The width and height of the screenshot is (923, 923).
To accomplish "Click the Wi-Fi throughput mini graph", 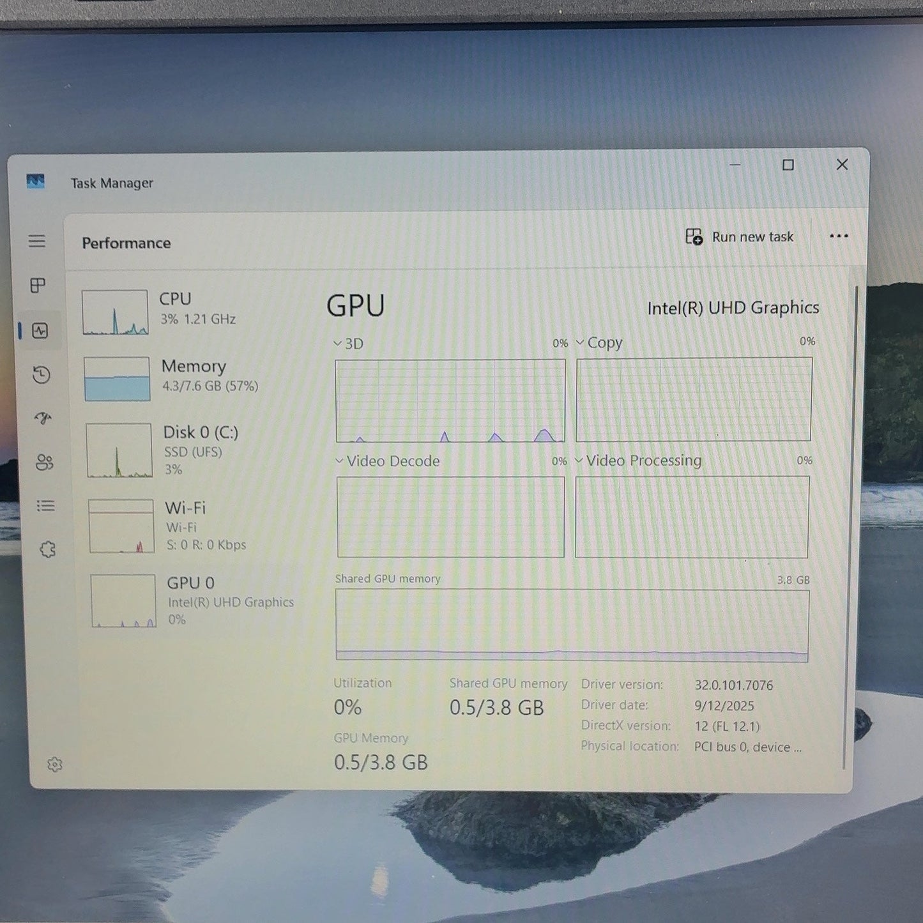I will pos(121,526).
